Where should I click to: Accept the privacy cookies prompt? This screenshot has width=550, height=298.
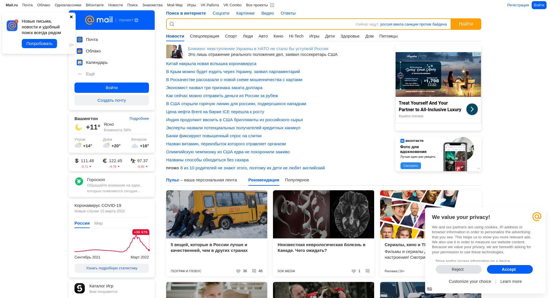pos(510,269)
